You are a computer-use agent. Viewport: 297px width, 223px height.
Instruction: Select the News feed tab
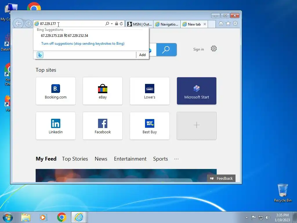point(101,159)
